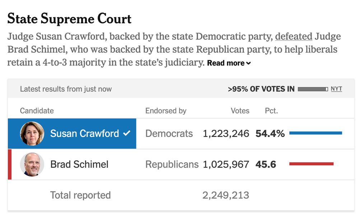Click the Total reported count 2,249,213
This screenshot has height=214, width=359.
coord(226,195)
